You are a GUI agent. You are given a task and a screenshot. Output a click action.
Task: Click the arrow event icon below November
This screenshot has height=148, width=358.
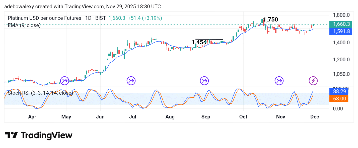tap(279, 81)
